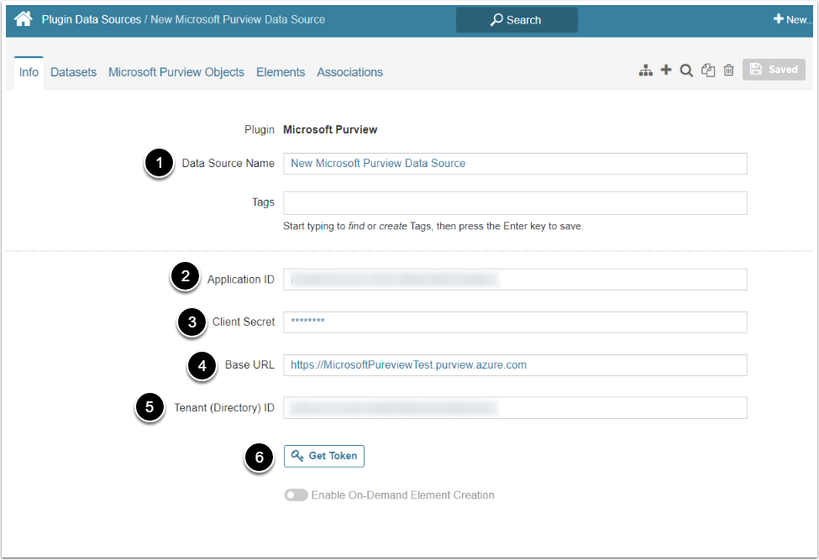Click the New... button in header
Image resolution: width=819 pixels, height=560 pixels.
point(793,19)
